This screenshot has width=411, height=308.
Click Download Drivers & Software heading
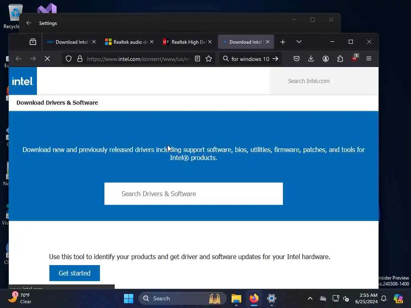click(x=57, y=103)
